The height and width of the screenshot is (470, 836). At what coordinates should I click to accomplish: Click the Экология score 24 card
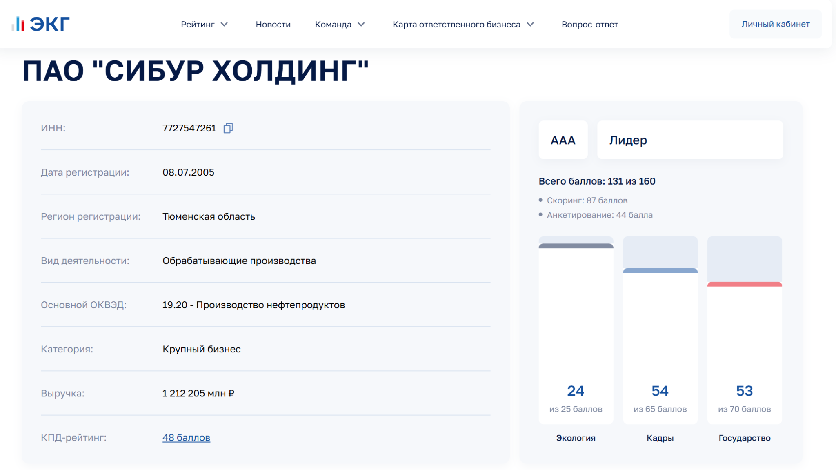(x=576, y=391)
